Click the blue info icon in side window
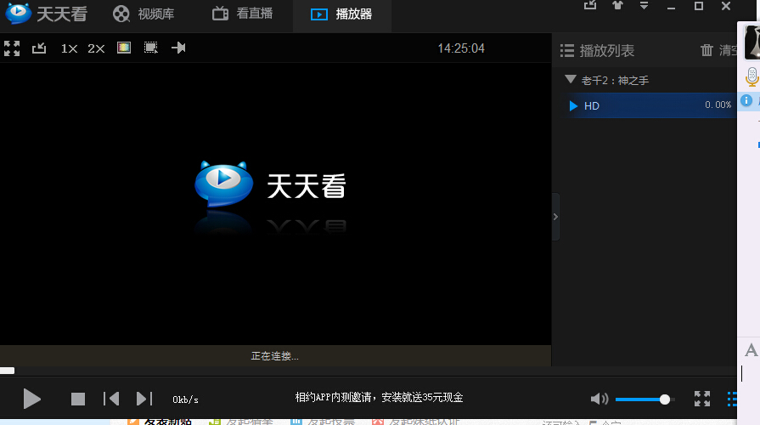760x425 pixels. click(x=746, y=100)
